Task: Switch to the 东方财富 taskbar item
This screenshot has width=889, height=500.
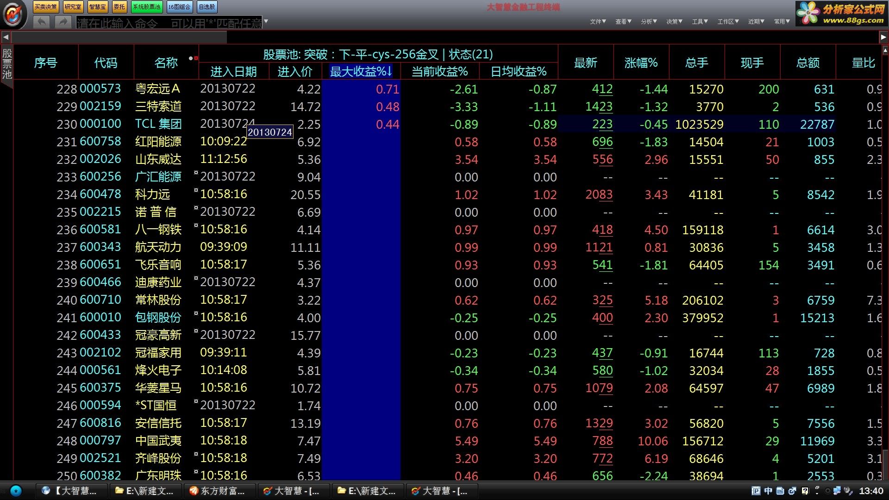Action: (219, 491)
